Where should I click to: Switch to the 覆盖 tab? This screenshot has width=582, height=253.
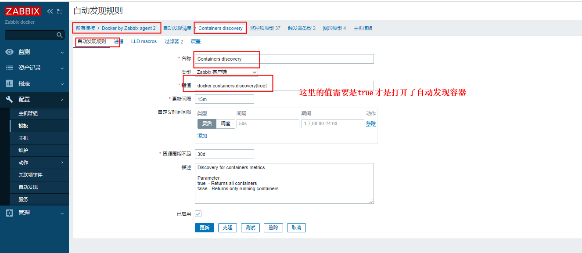click(x=196, y=41)
